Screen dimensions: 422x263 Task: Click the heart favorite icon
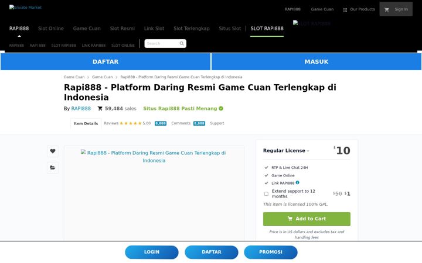(x=53, y=151)
